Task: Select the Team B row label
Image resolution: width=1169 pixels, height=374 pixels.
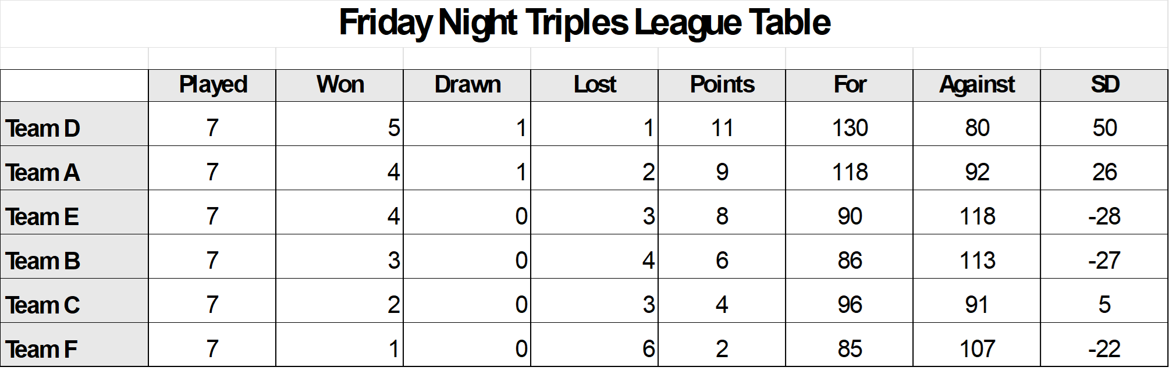Action: click(43, 261)
